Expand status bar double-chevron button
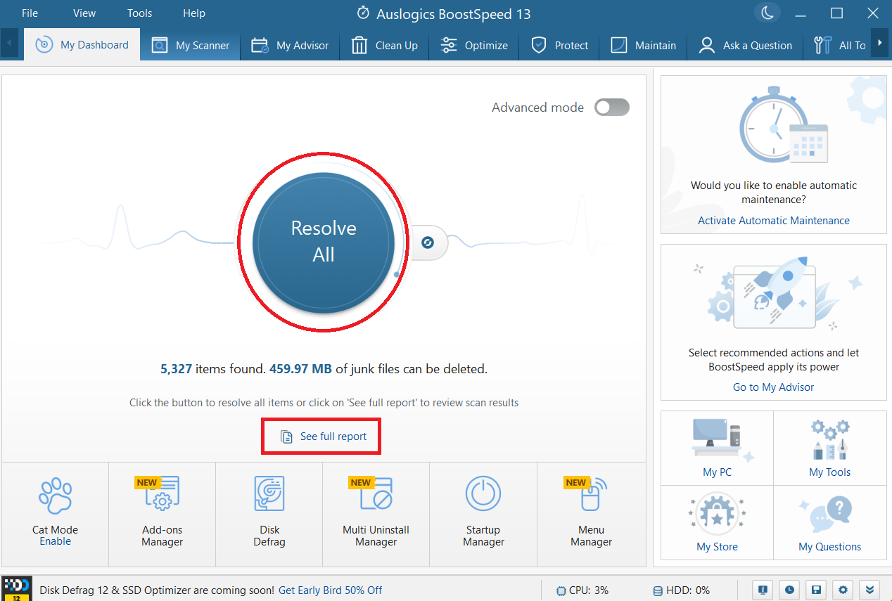This screenshot has width=892, height=601. point(870,590)
